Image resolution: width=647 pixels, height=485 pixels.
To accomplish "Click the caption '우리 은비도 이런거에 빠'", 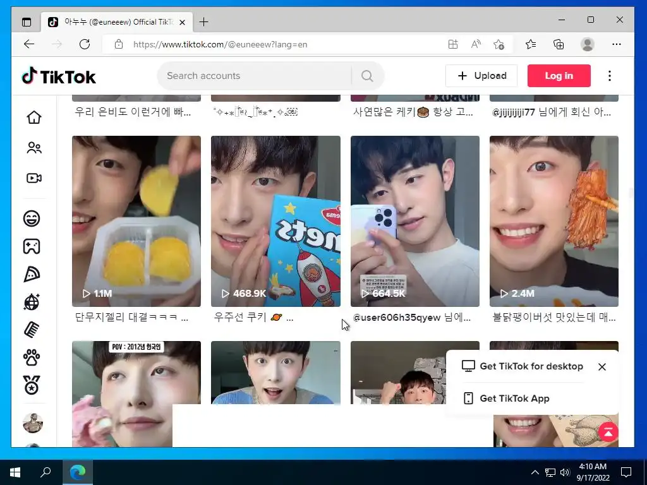I will click(x=133, y=112).
